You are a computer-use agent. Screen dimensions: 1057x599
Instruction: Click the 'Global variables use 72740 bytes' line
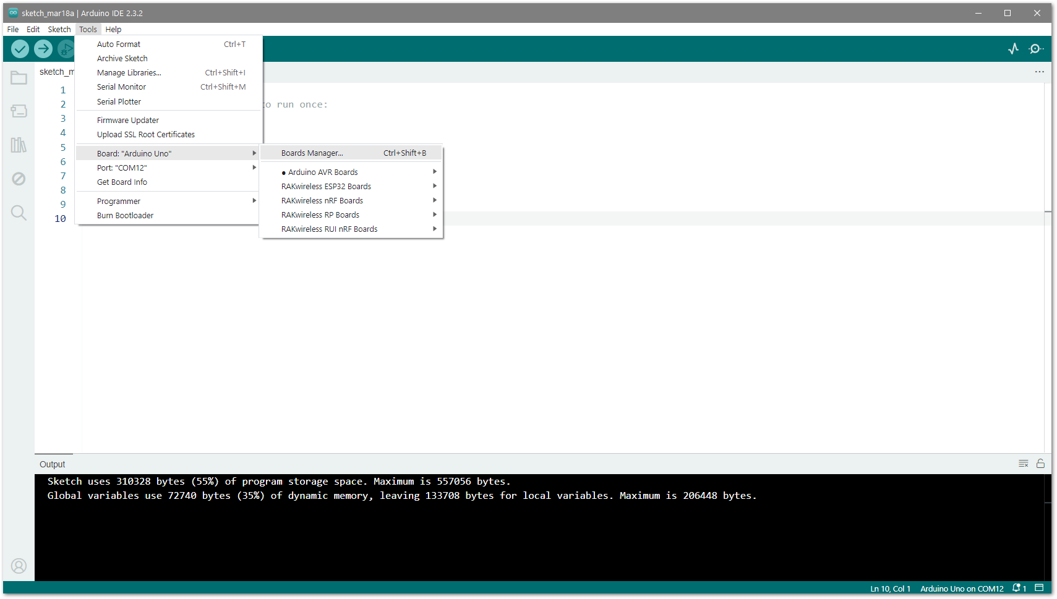coord(402,496)
